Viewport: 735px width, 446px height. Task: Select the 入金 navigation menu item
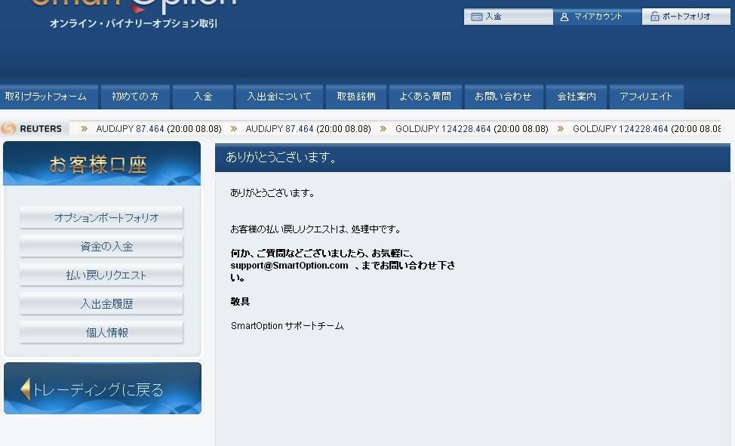coord(203,97)
